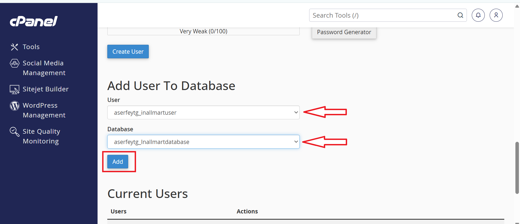
Task: Click the Very Weak password strength meter
Action: tap(204, 31)
